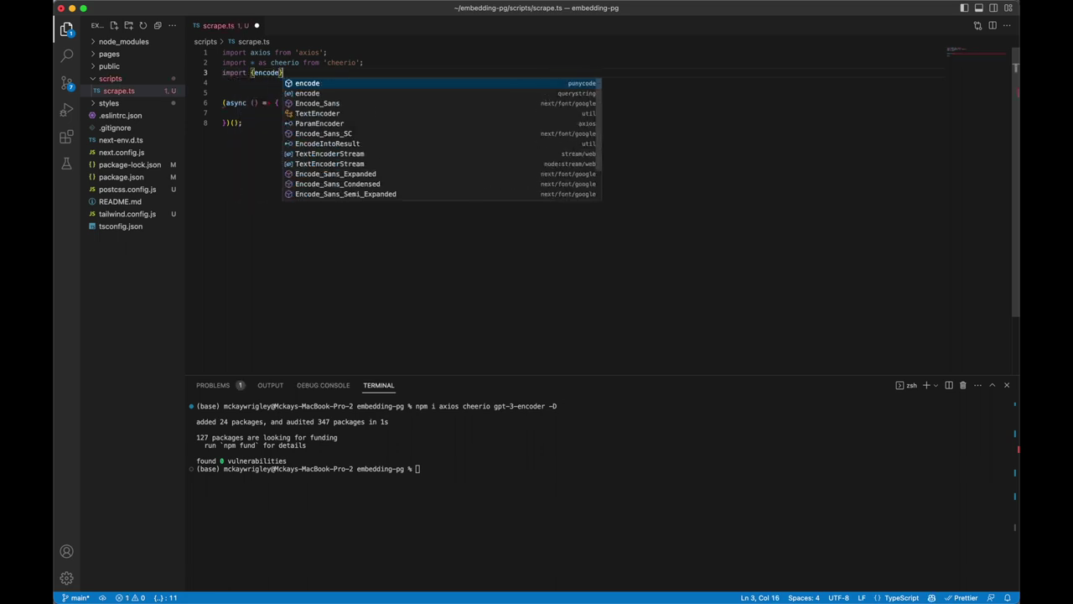
Task: Open terminal panel more actions ellipsis
Action: point(977,385)
